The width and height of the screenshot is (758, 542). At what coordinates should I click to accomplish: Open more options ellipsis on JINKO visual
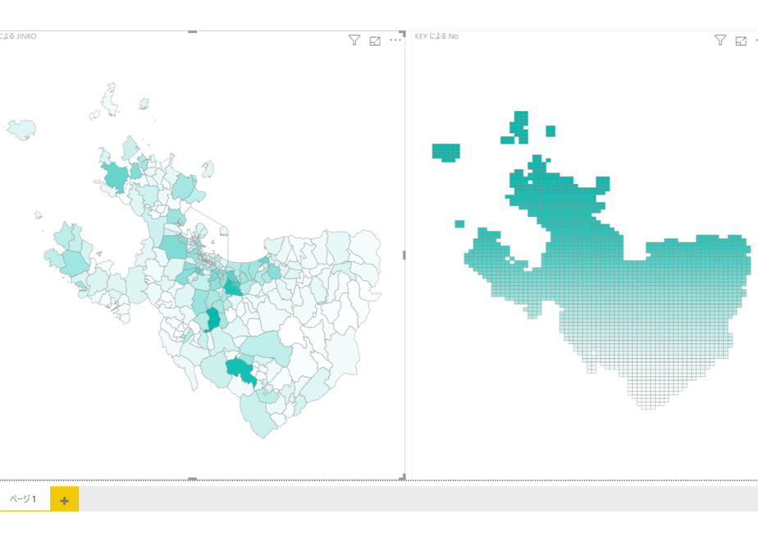395,40
